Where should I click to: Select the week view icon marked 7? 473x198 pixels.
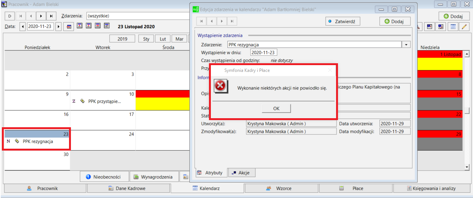click(x=89, y=26)
